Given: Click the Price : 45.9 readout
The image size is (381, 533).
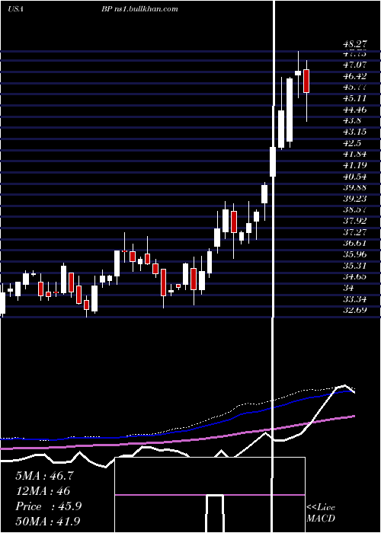Looking at the screenshot, I should 48,506.
